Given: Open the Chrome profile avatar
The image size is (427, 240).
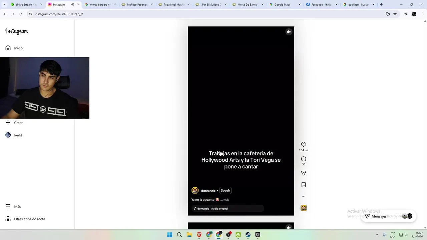Looking at the screenshot, I should (414, 14).
